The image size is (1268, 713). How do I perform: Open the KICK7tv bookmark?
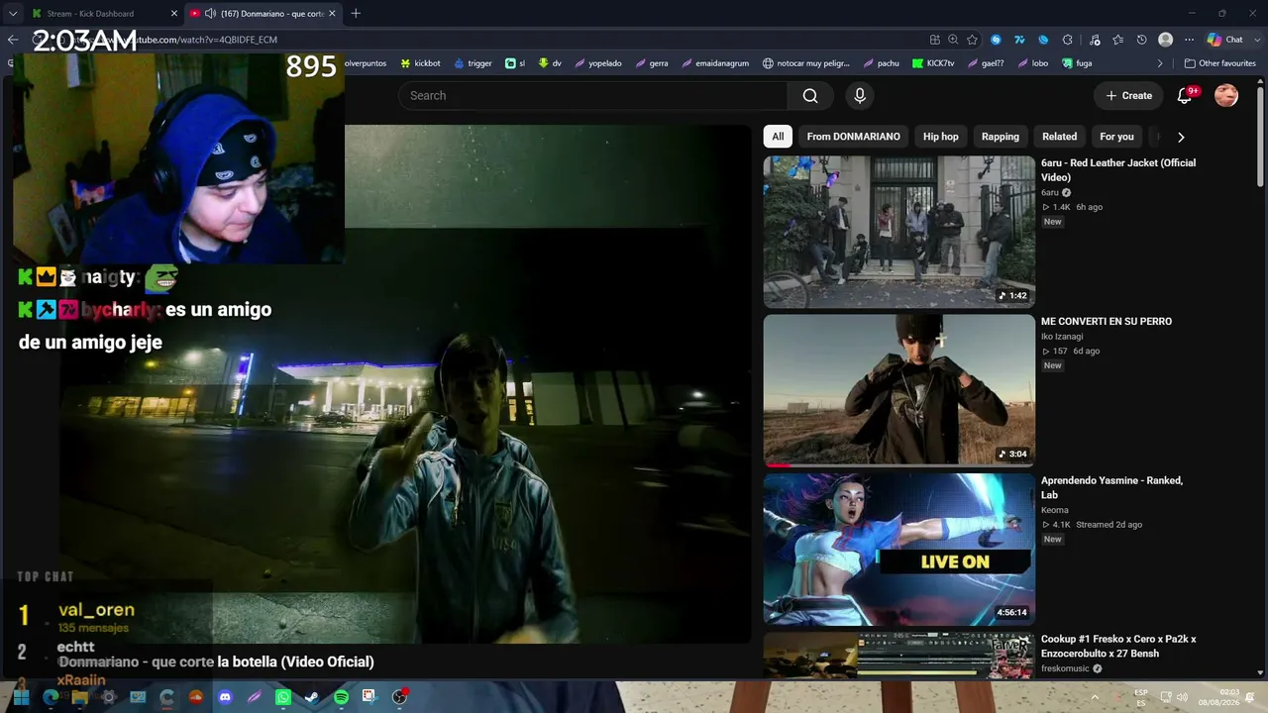[932, 63]
